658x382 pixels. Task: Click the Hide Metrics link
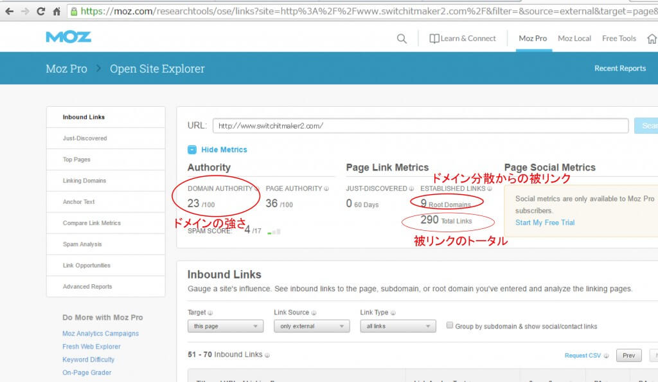224,150
